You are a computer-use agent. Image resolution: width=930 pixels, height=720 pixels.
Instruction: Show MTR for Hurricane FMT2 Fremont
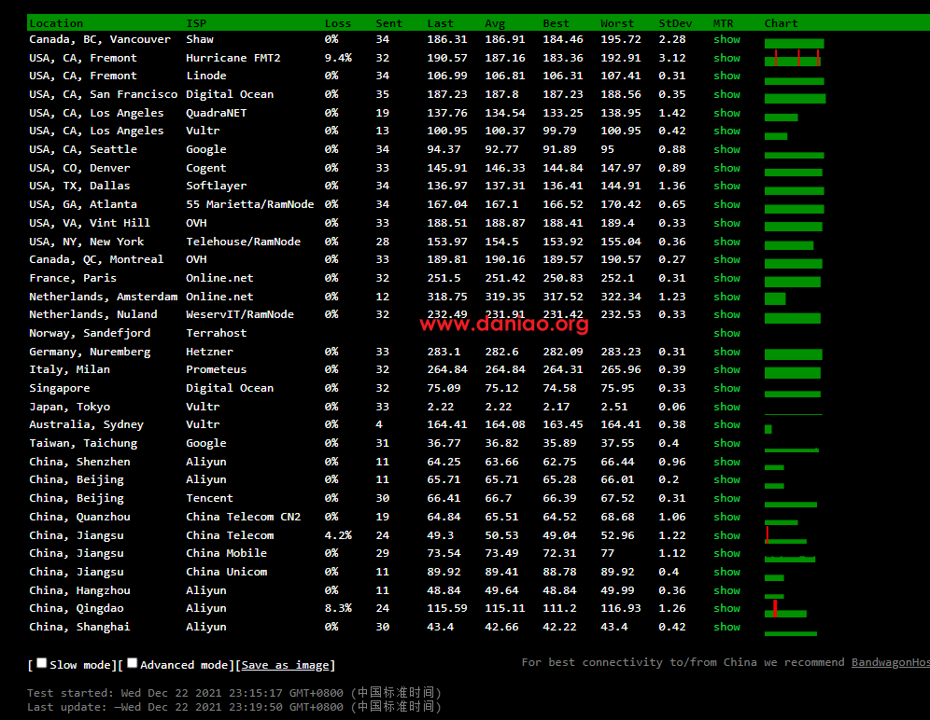coord(726,58)
